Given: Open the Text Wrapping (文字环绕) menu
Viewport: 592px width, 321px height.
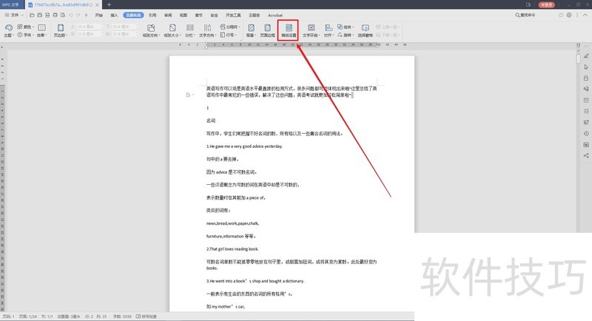Looking at the screenshot, I should point(311,30).
